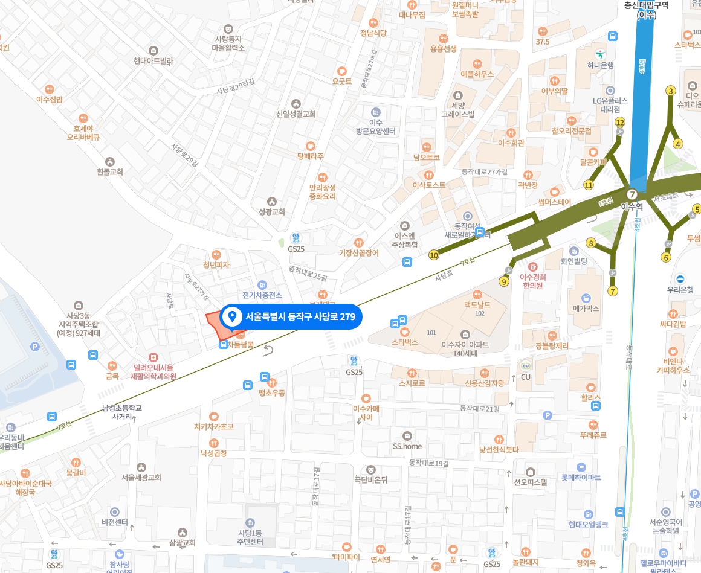The image size is (701, 573).
Task: Click the 서울특별시 동작구 사당로 279 address label
Action: pos(300,316)
